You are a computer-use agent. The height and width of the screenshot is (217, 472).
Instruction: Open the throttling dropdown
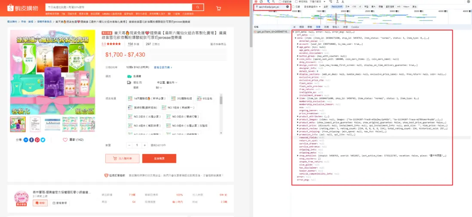pyautogui.click(x=317, y=2)
